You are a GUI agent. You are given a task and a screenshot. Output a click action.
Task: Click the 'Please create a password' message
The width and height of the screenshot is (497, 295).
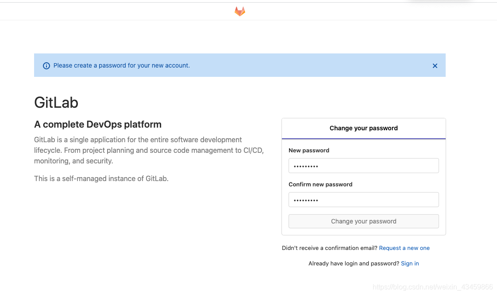[x=121, y=65]
